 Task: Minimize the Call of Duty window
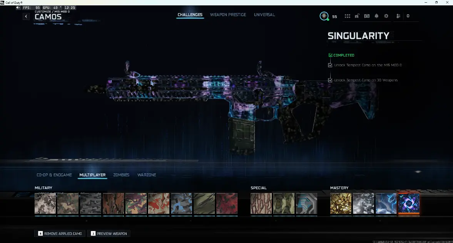(426, 2)
